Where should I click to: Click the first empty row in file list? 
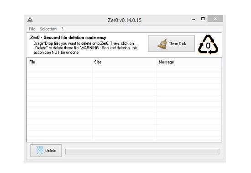[x=124, y=69]
